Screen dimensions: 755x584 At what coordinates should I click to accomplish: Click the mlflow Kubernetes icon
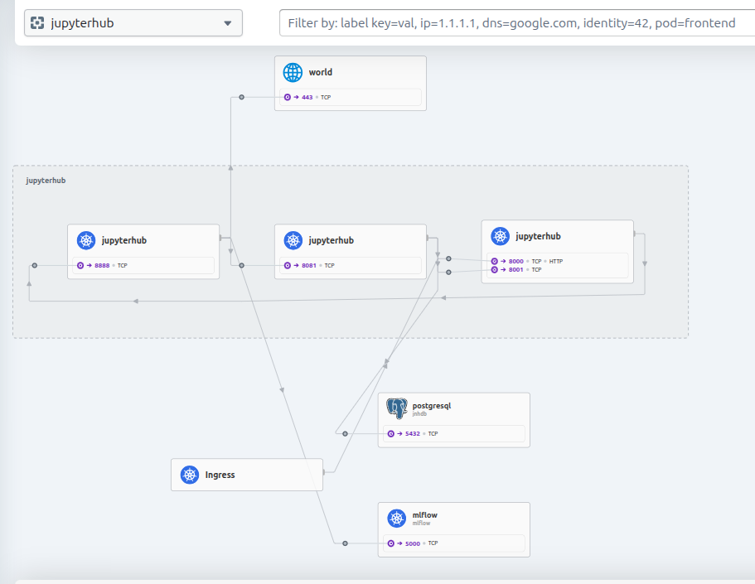pos(397,519)
